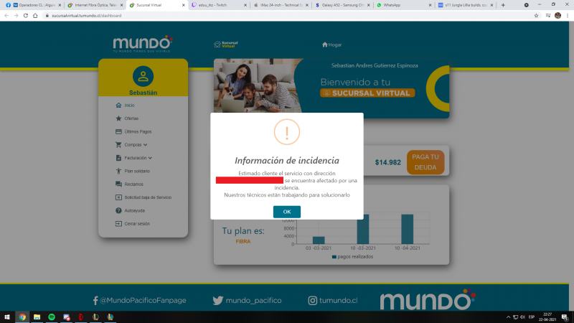Click the FIBRA plan name
The height and width of the screenshot is (323, 574).
243,241
